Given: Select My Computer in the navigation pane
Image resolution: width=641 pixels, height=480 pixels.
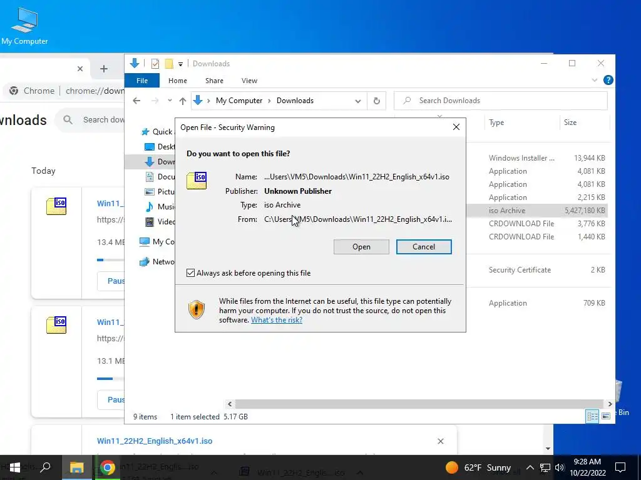Looking at the screenshot, I should pyautogui.click(x=157, y=242).
